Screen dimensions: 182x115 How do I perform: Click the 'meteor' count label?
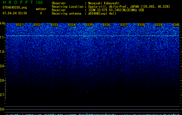coord(41,9)
